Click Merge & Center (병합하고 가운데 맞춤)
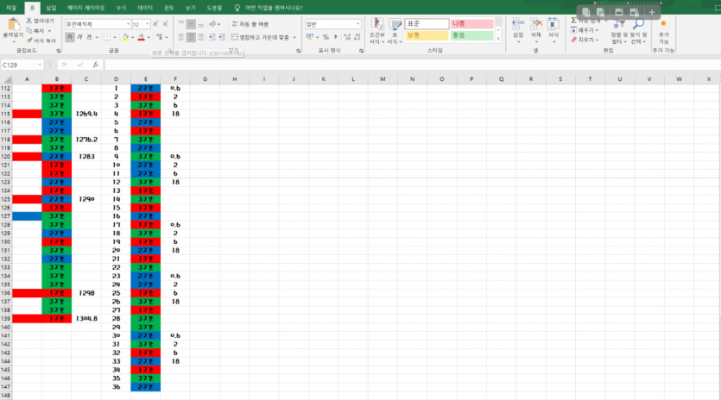721x400 pixels. pyautogui.click(x=260, y=37)
